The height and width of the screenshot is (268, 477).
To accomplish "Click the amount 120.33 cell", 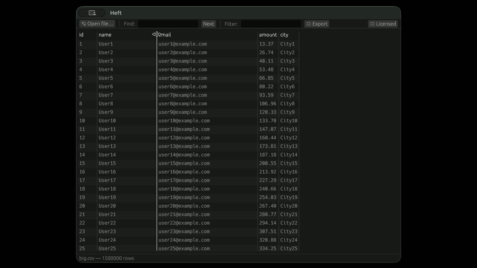I will (268, 112).
